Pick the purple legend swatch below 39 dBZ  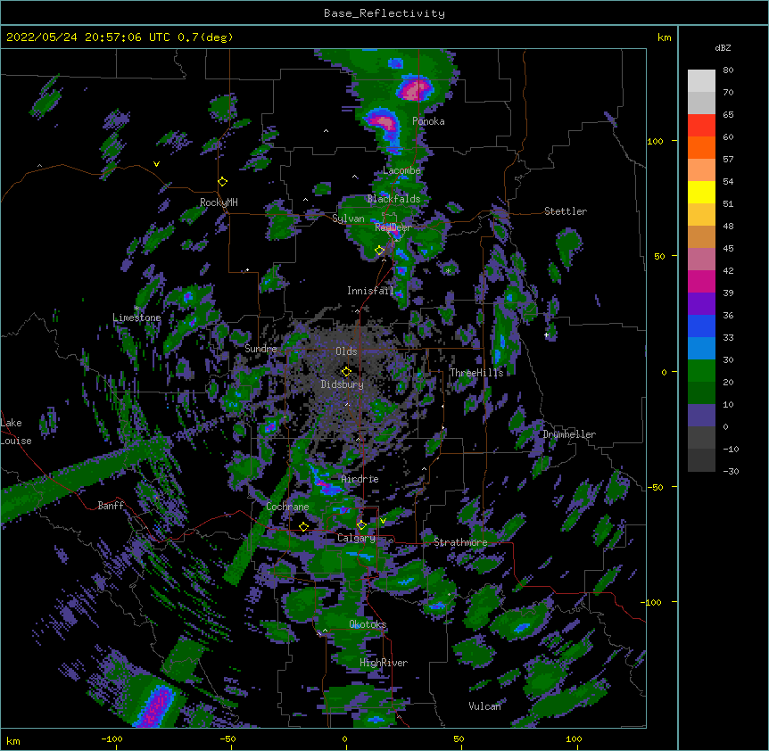[x=701, y=304]
